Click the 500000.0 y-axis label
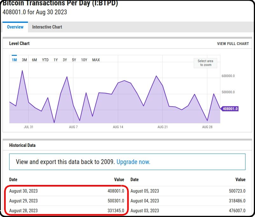 pos(228,92)
